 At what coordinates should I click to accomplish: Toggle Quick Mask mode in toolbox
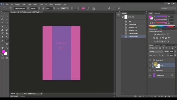coord(2,58)
